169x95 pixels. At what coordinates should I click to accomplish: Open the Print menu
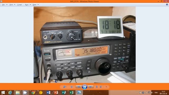11,5
